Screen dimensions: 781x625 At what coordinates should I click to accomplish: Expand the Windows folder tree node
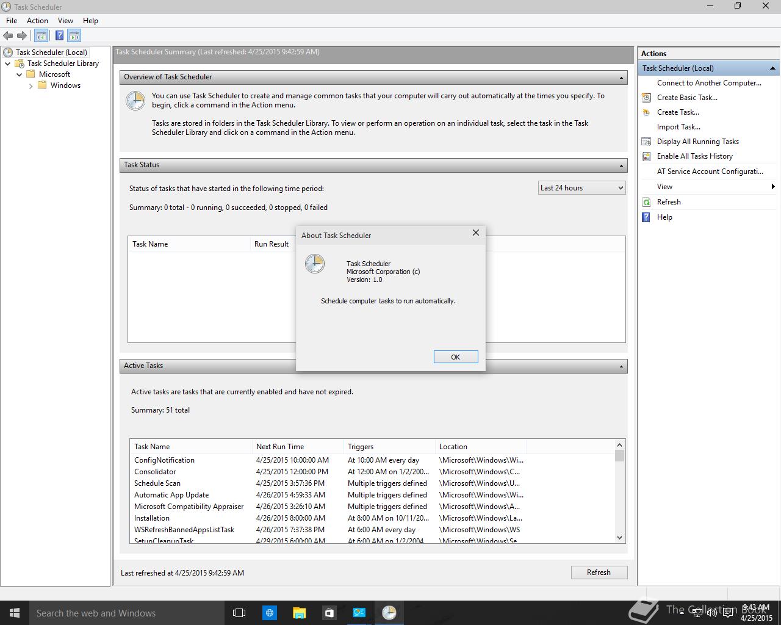(31, 85)
